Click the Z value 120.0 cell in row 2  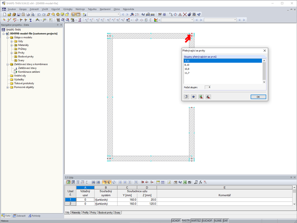click(147, 204)
